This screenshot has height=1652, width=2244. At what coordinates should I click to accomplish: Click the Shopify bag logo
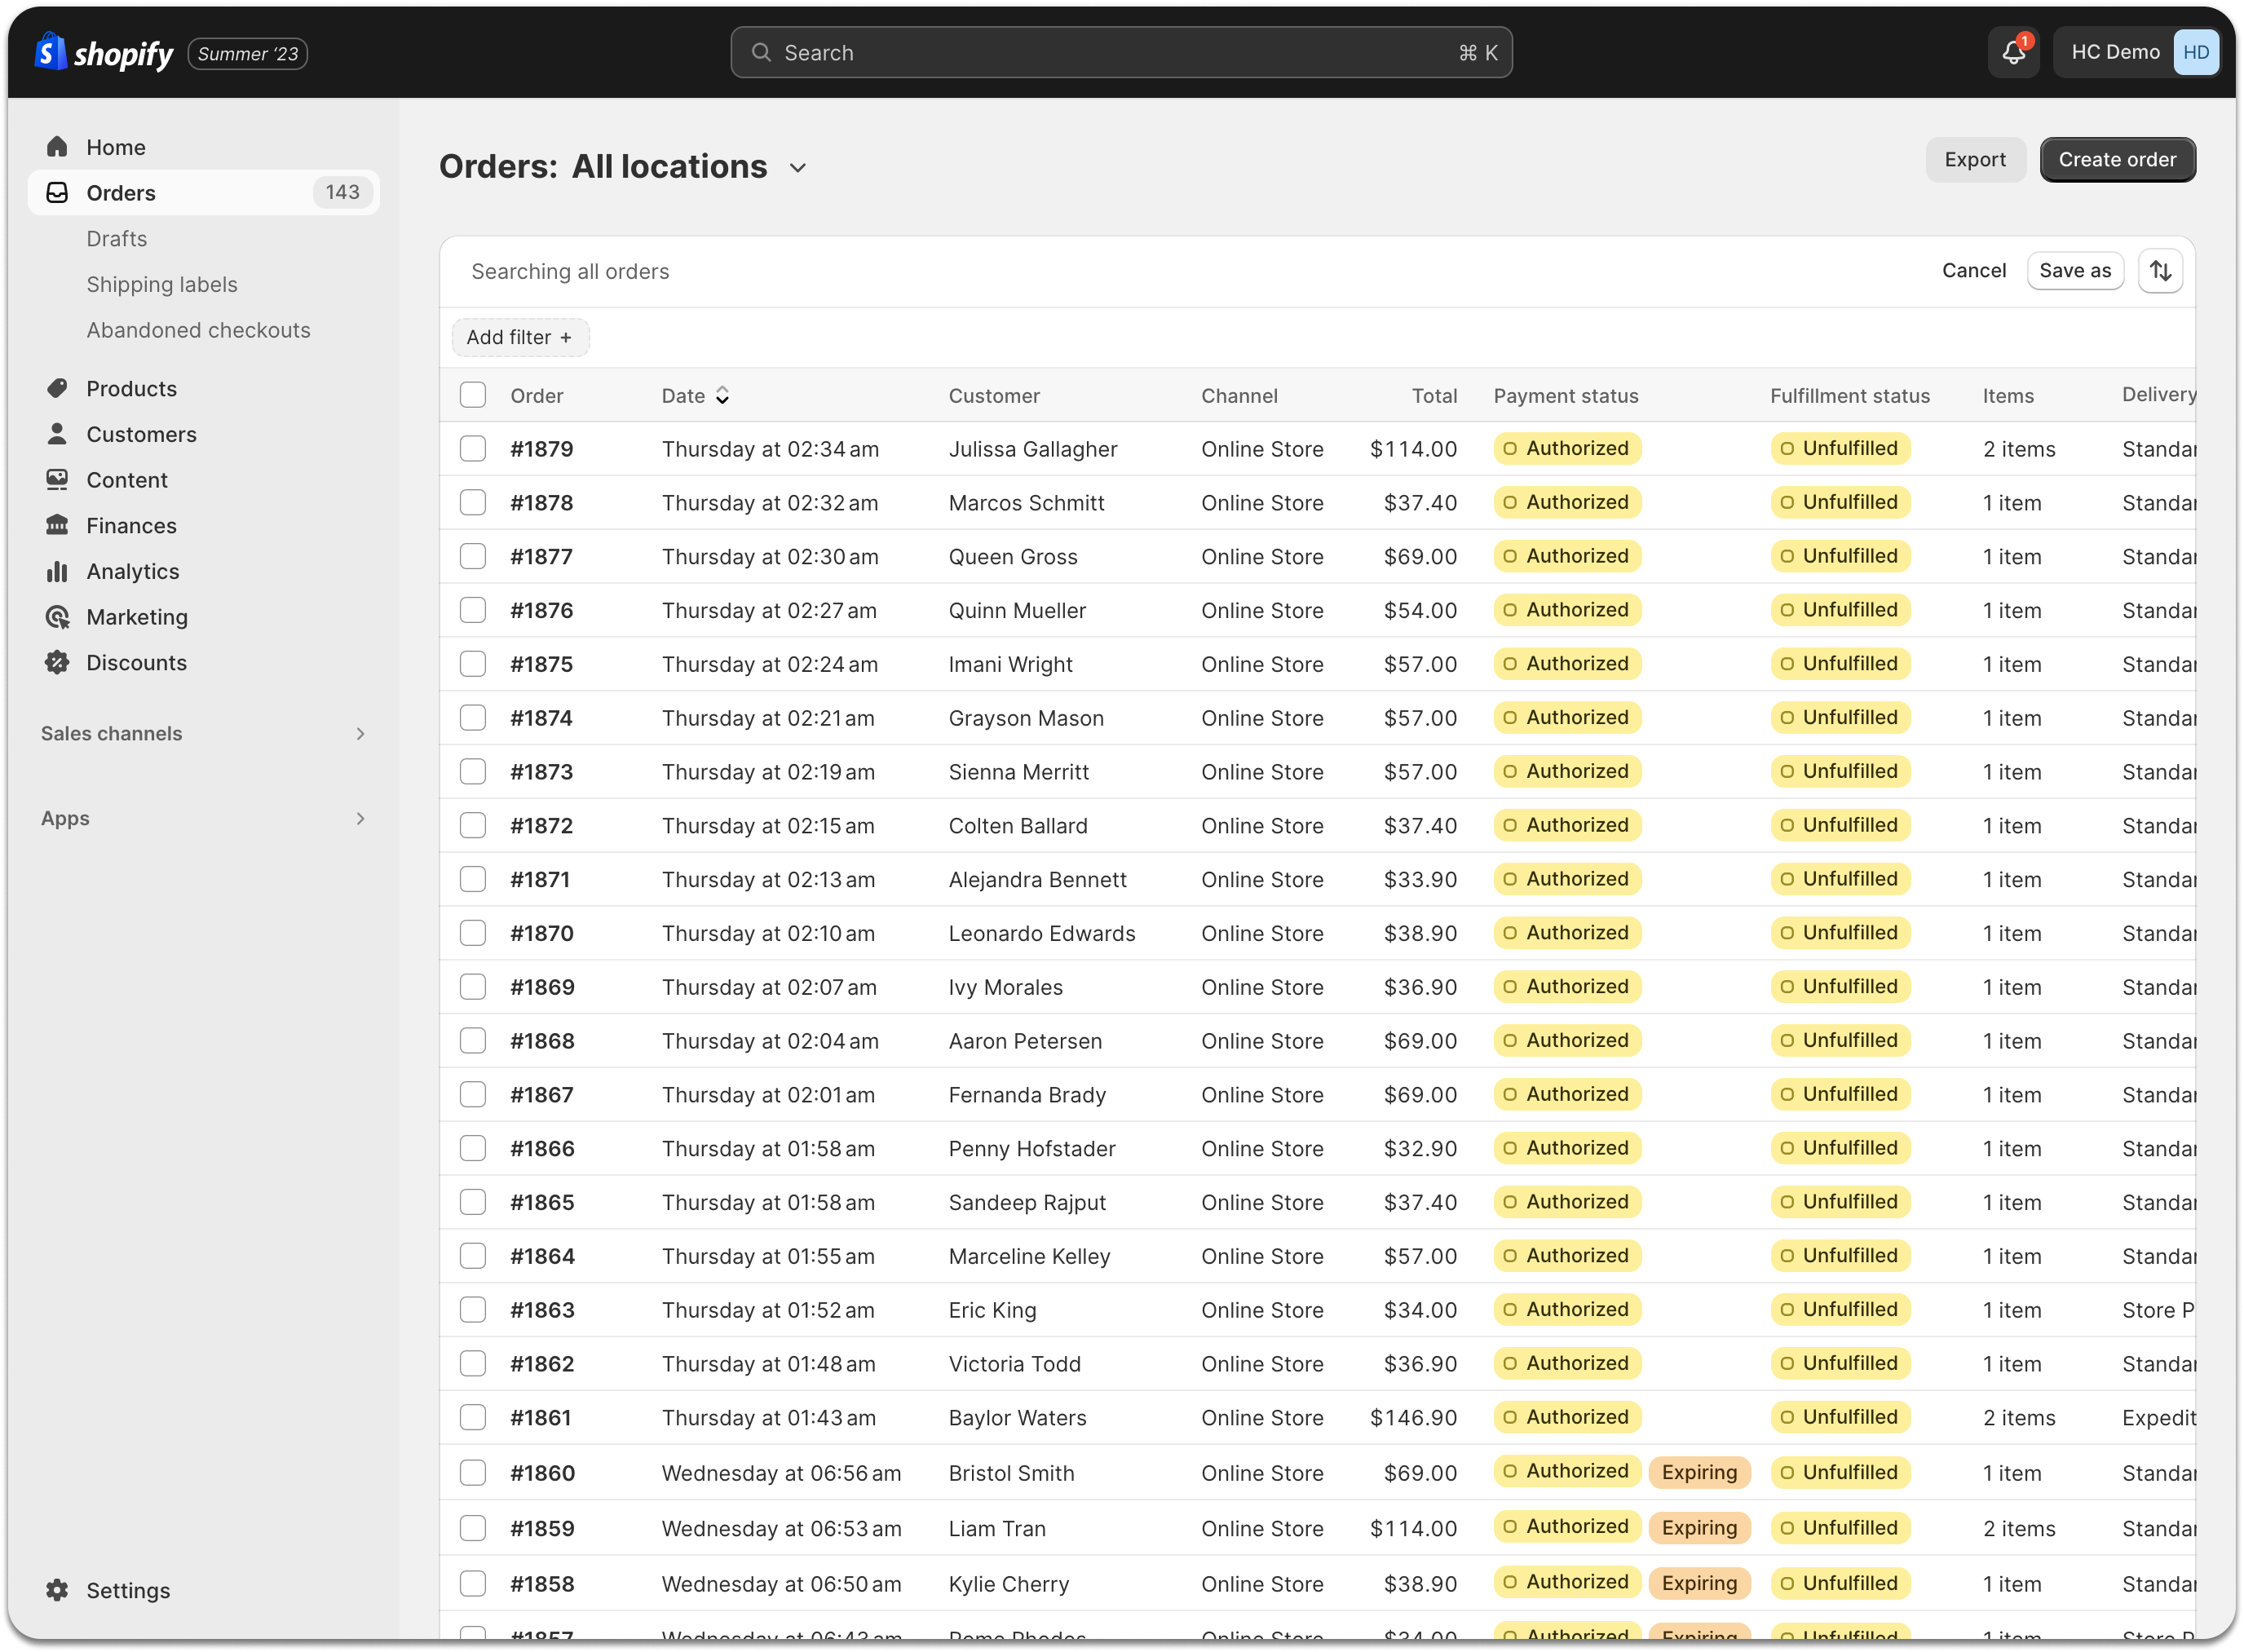tap(50, 52)
